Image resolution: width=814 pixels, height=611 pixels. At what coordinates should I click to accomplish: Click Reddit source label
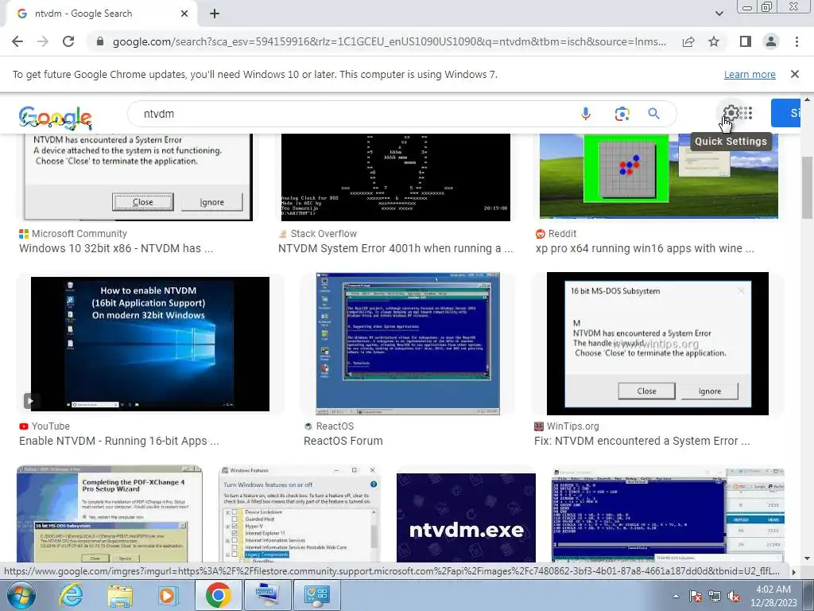[x=562, y=234]
